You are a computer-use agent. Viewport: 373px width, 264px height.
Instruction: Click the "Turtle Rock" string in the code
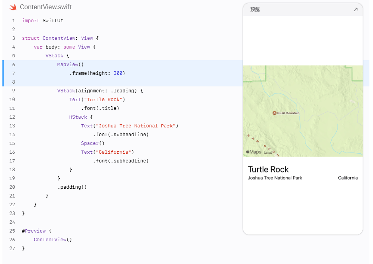pos(103,100)
